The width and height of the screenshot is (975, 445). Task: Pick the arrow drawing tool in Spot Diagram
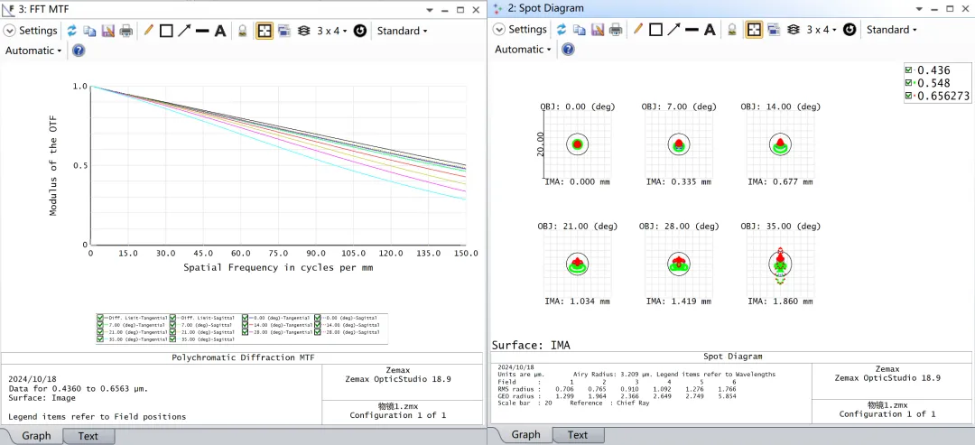673,30
